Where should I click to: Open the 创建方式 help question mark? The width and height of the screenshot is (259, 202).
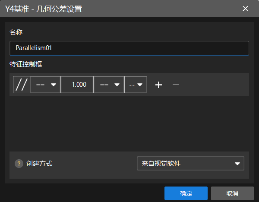pos(19,164)
